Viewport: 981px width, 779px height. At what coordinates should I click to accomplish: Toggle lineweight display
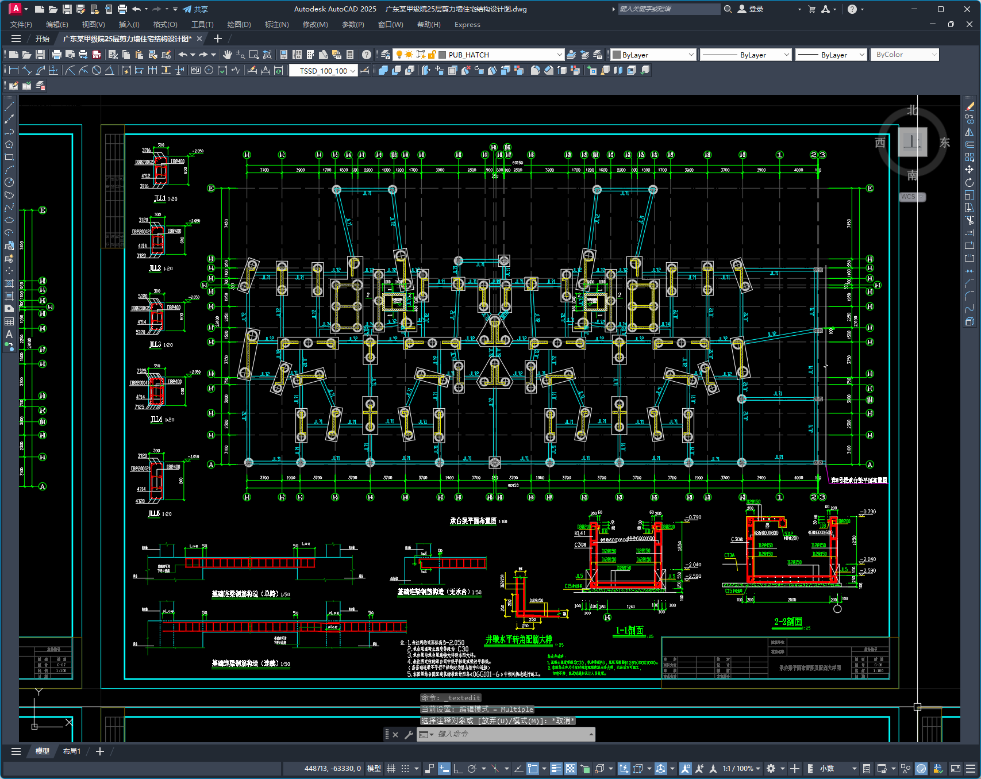tap(556, 769)
